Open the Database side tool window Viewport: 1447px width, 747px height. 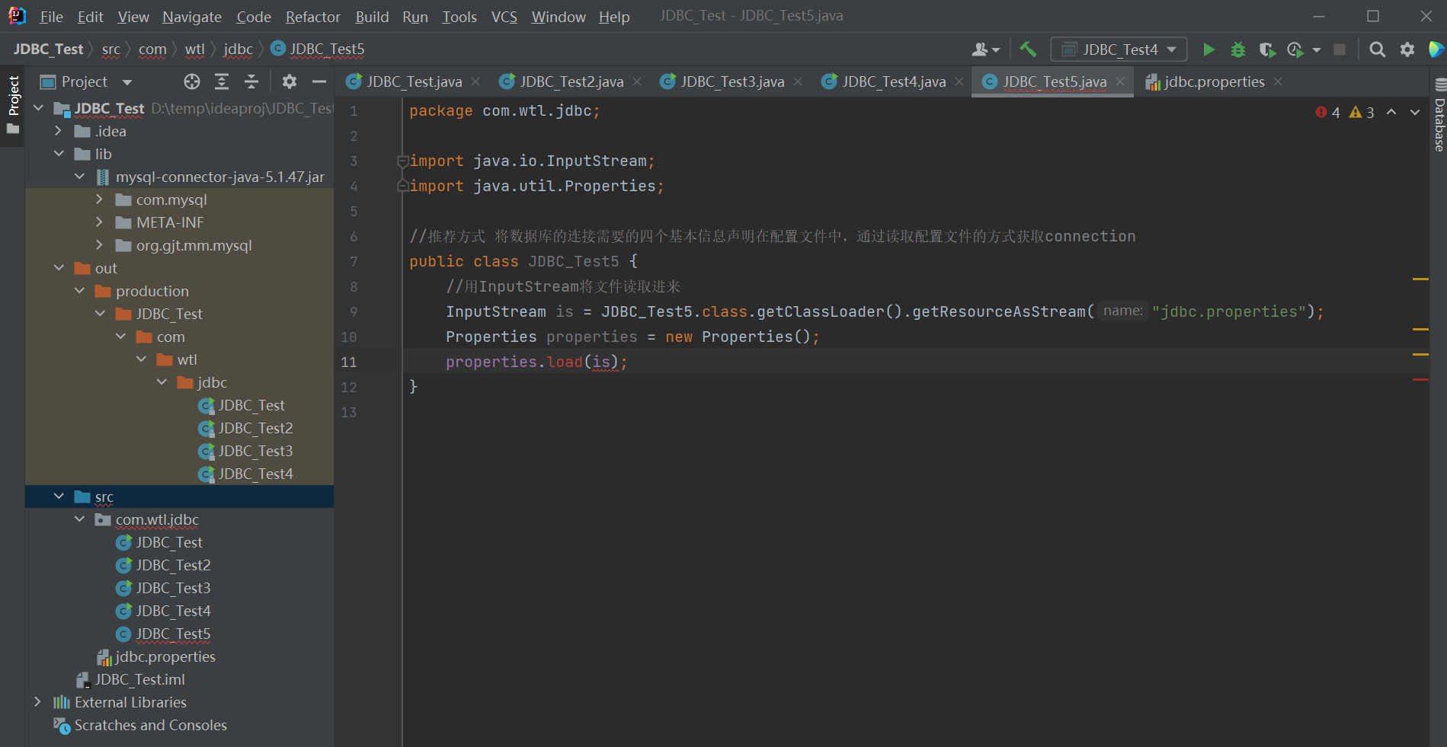(1439, 116)
